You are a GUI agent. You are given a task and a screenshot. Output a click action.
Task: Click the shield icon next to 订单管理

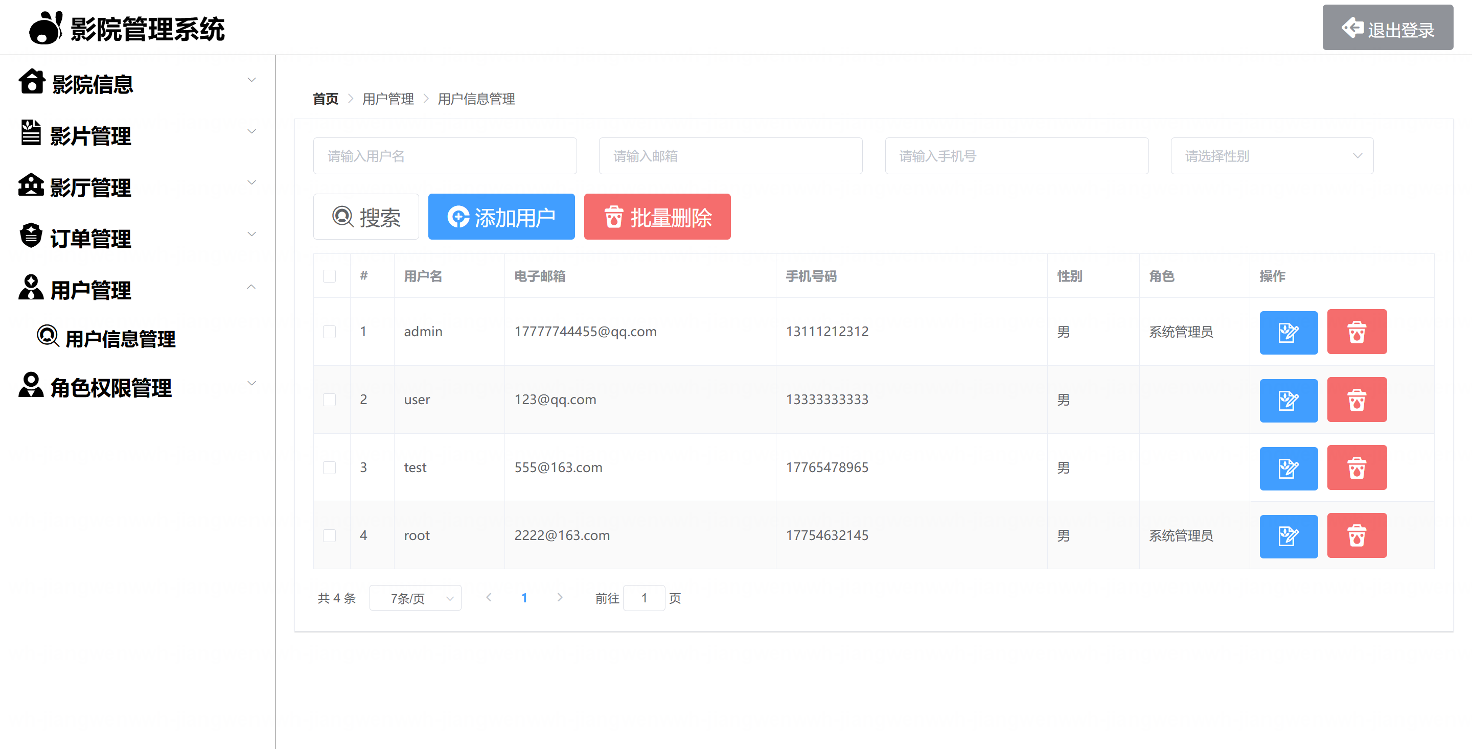pyautogui.click(x=31, y=236)
